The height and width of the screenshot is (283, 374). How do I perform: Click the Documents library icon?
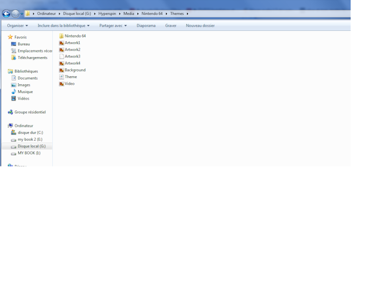coord(14,78)
